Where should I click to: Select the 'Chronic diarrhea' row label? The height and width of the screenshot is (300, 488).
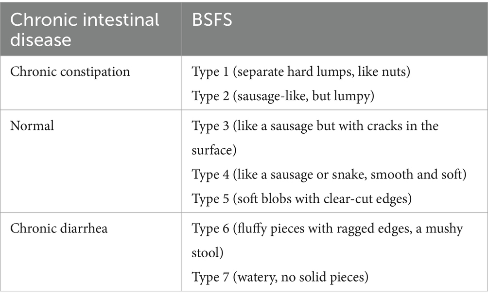tap(59, 229)
